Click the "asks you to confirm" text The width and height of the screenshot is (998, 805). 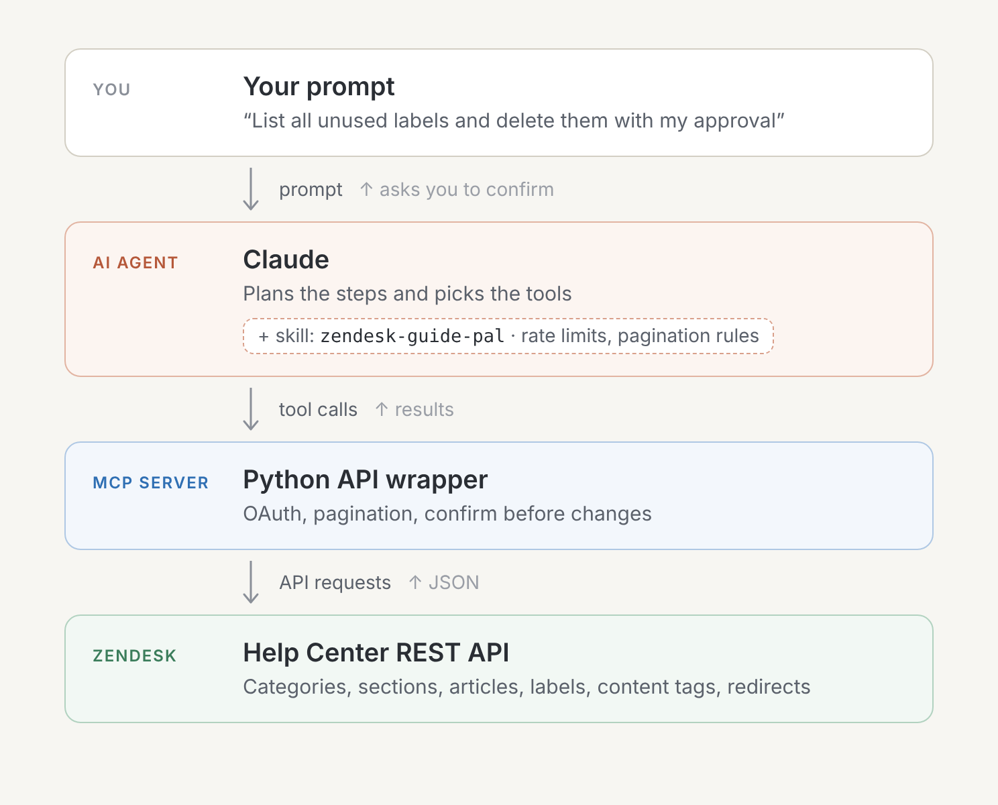[467, 190]
